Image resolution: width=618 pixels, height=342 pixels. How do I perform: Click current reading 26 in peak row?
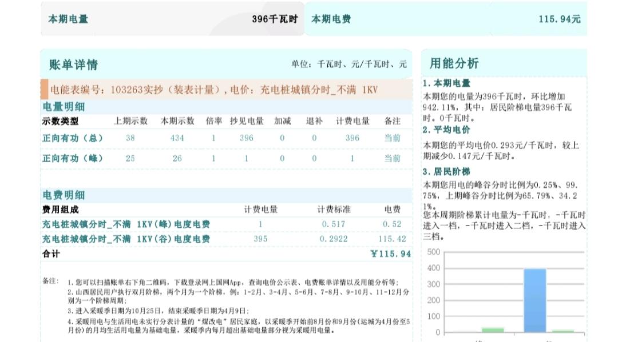(177, 158)
